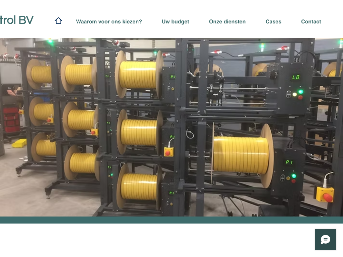Click the bottom center yellow cable spool
The width and height of the screenshot is (343, 257).
(139, 186)
